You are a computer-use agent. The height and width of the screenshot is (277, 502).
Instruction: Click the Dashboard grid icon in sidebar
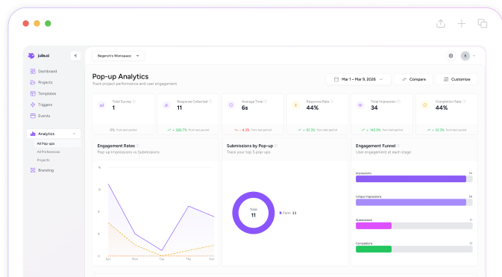pyautogui.click(x=33, y=71)
